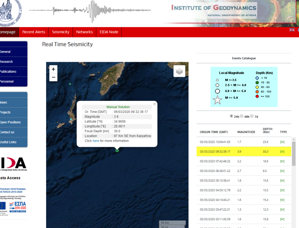This screenshot has height=228, width=299.
Task: Click the green earthquake marker below the popup
Action: (x=117, y=150)
